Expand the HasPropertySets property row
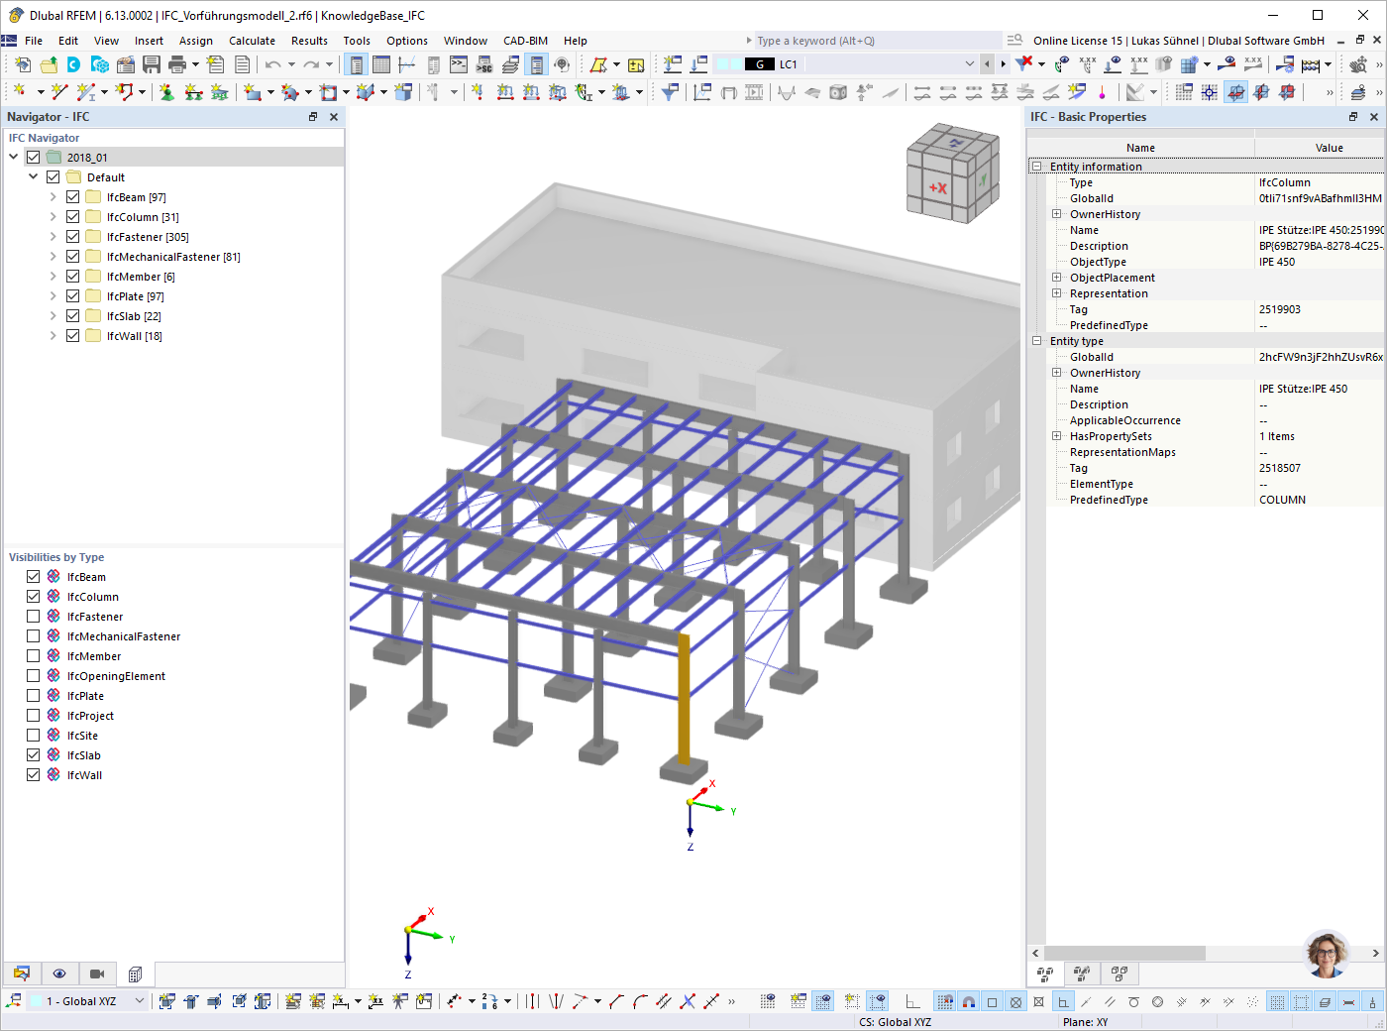The image size is (1387, 1031). [x=1057, y=436]
